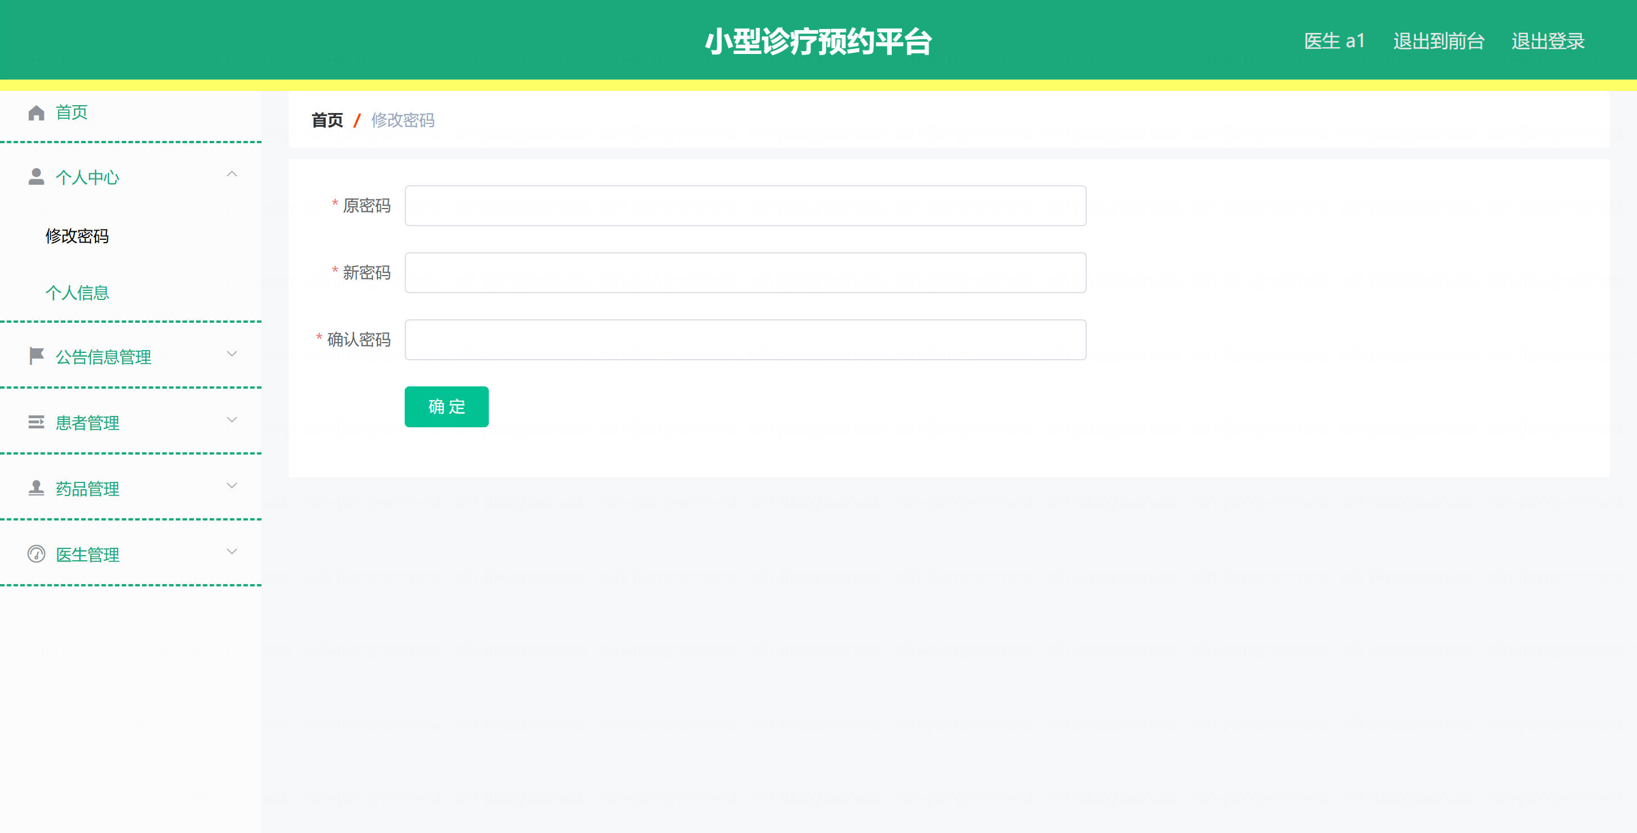Expand the 公告信息管理 chevron
This screenshot has width=1637, height=833.
[232, 354]
